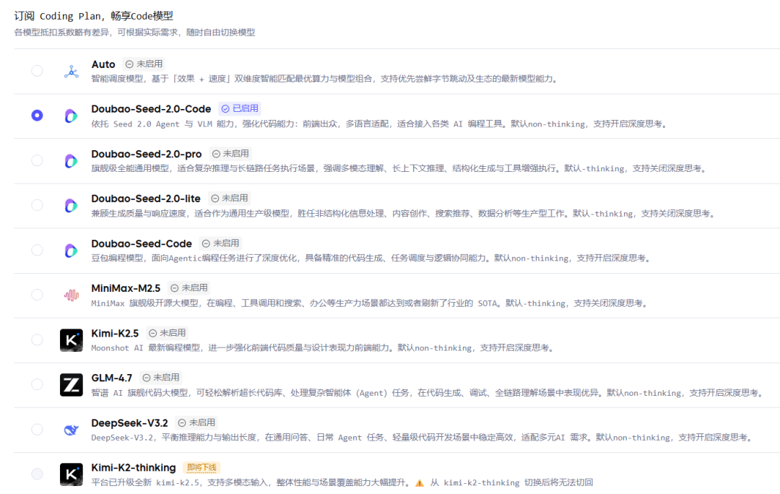Image resolution: width=780 pixels, height=494 pixels.
Task: Click the Kimi-K2.5 black K logo
Action: 71,339
